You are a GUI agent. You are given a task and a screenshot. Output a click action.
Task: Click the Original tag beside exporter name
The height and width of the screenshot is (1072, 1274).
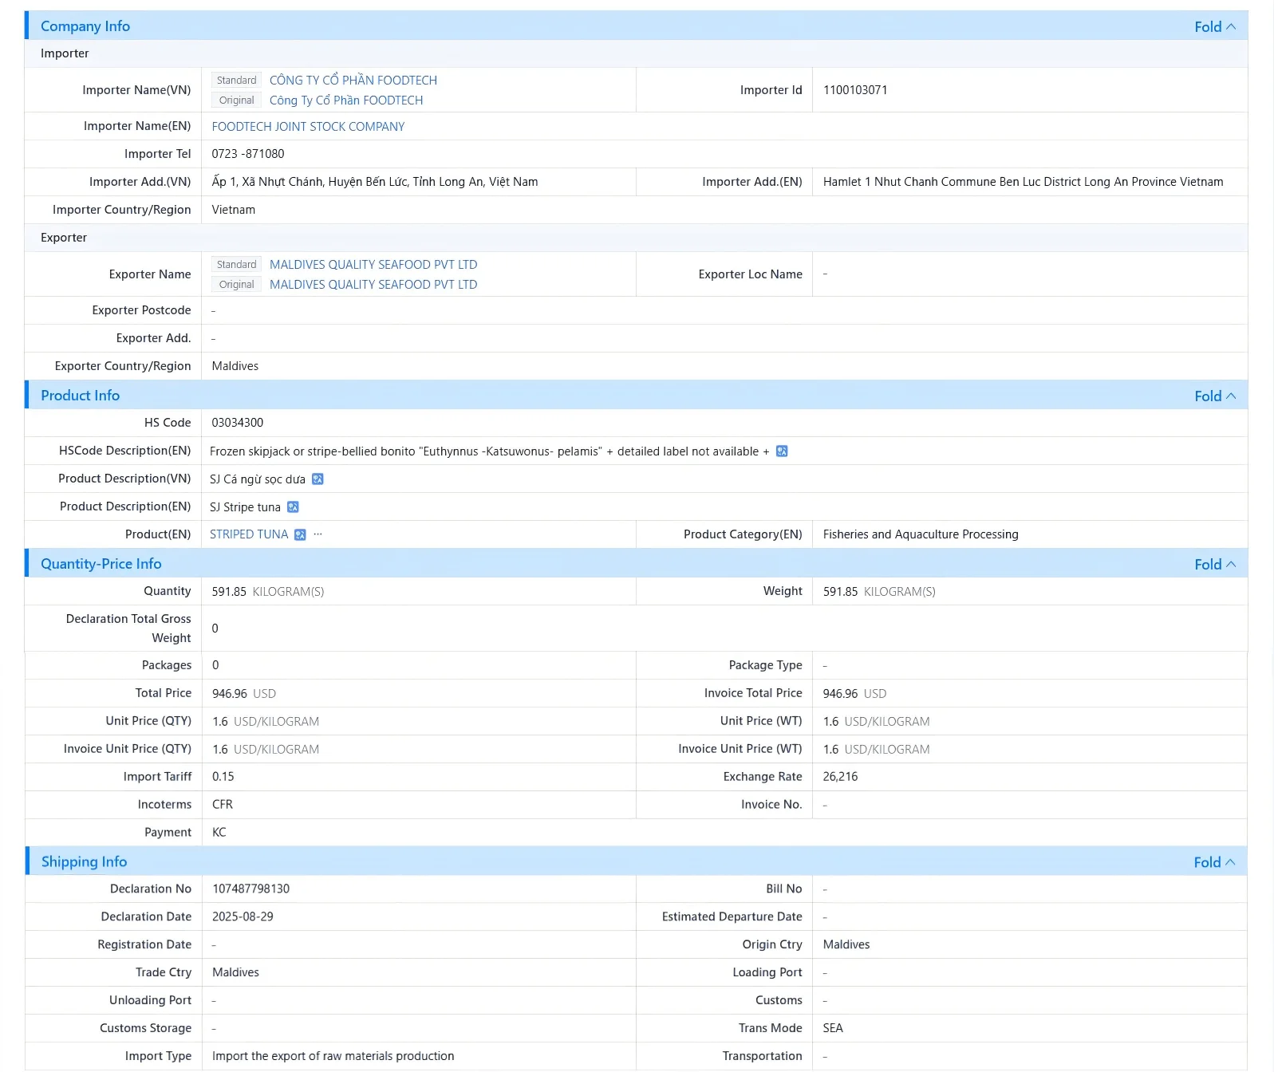236,285
